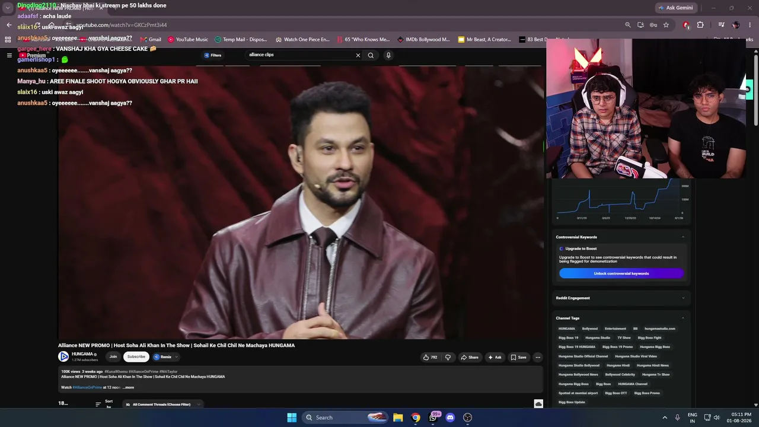Open File Explorer from the taskbar
759x427 pixels.
[398, 418]
